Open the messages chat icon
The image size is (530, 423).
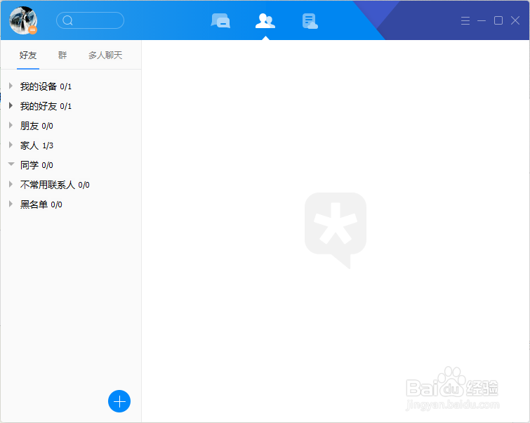click(x=220, y=21)
